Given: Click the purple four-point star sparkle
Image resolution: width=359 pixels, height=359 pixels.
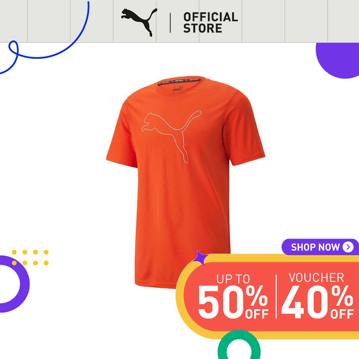Looking at the screenshot, I should pyautogui.click(x=200, y=258).
